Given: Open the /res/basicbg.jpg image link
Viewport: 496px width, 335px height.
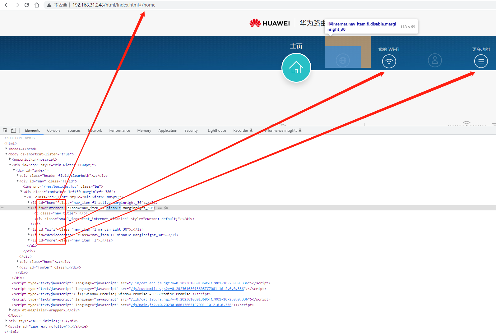Looking at the screenshot, I should pos(60,186).
